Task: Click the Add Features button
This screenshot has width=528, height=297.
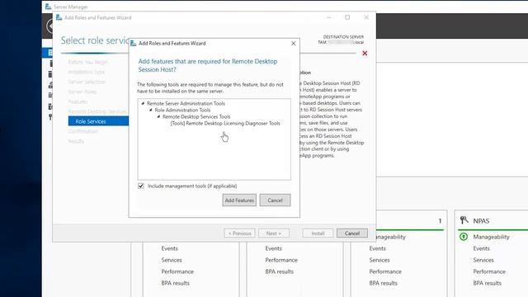Action: [239, 200]
